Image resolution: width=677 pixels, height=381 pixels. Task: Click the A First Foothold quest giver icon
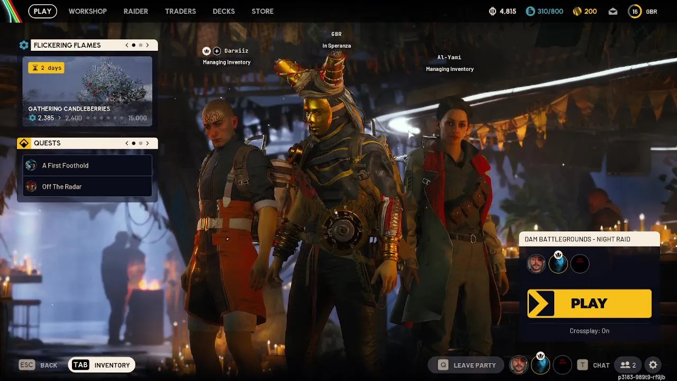click(31, 166)
